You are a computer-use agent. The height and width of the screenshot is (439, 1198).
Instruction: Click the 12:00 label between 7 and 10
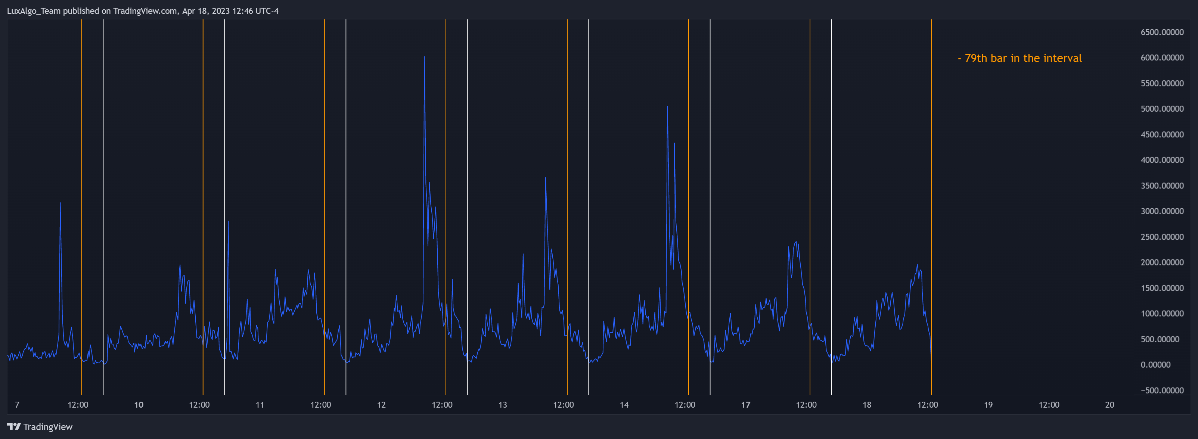coord(78,405)
